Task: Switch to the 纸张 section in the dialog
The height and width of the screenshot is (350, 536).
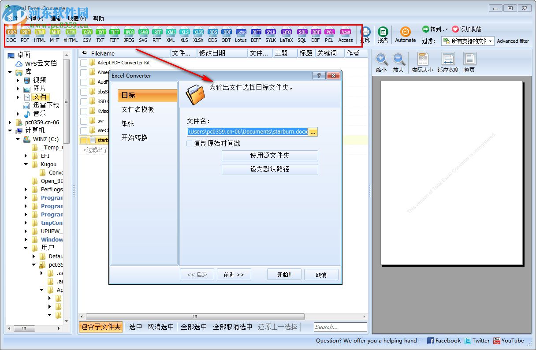Action: [127, 123]
